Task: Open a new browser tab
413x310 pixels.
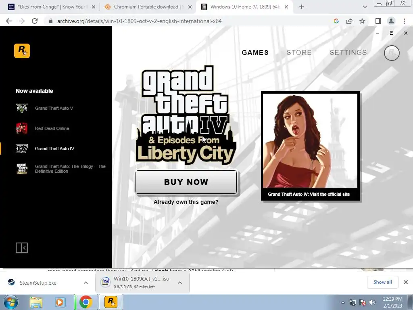Action: tap(302, 7)
